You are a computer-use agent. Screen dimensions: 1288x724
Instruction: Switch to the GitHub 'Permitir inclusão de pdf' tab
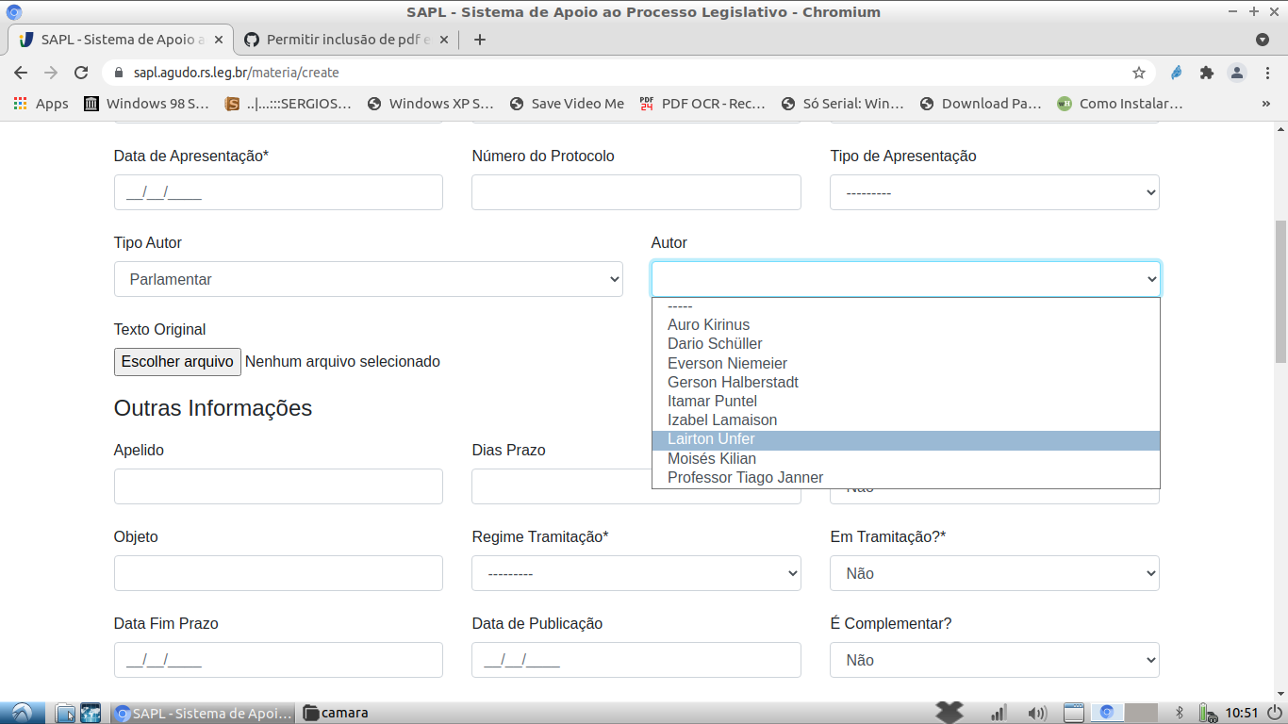347,40
